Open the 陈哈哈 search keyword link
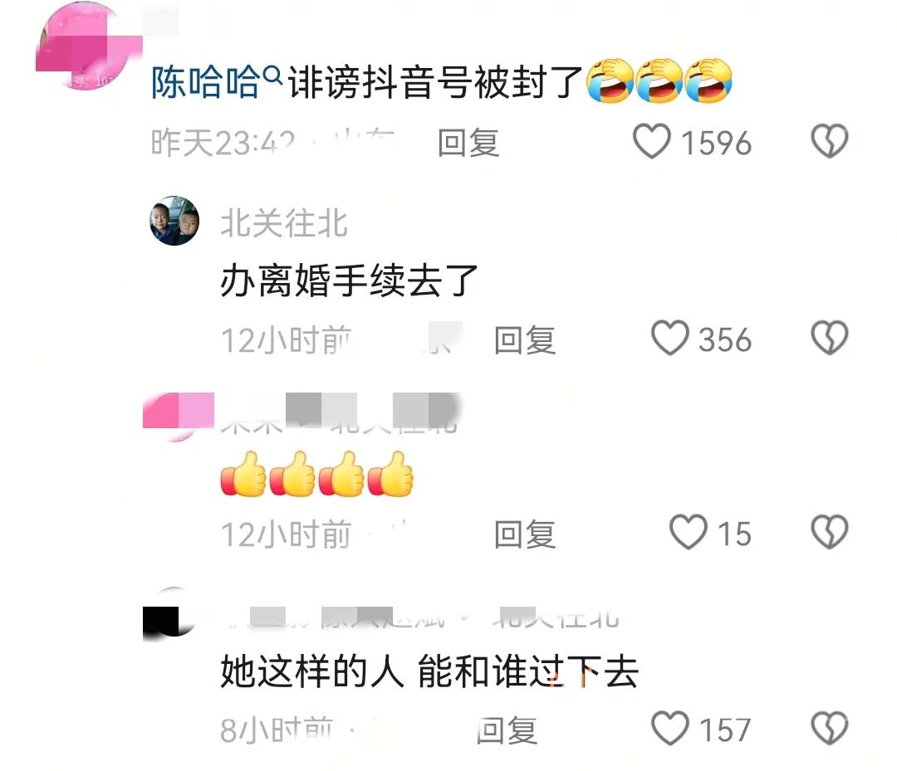The height and width of the screenshot is (771, 897). 205,82
